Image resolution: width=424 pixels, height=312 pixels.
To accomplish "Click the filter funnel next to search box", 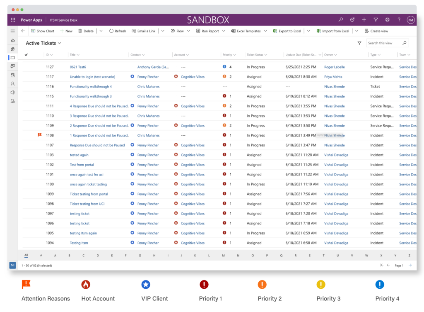I will coord(359,43).
